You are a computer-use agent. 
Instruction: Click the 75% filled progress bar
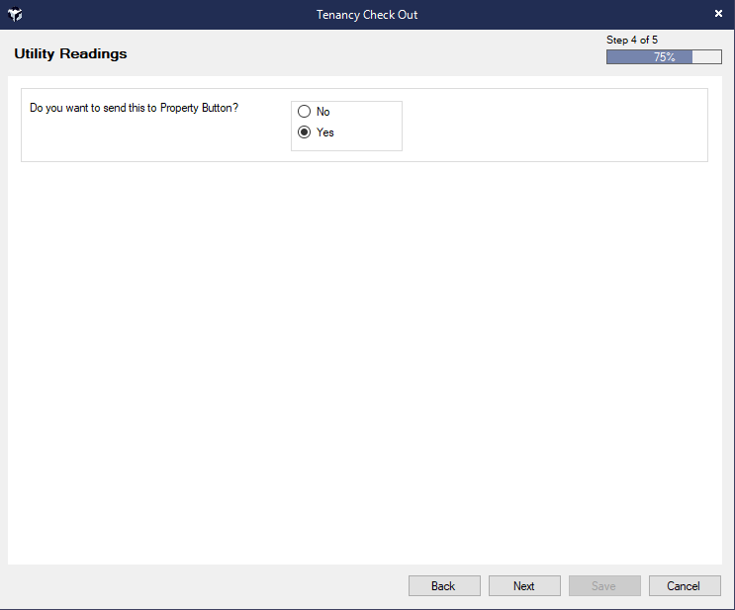650,57
